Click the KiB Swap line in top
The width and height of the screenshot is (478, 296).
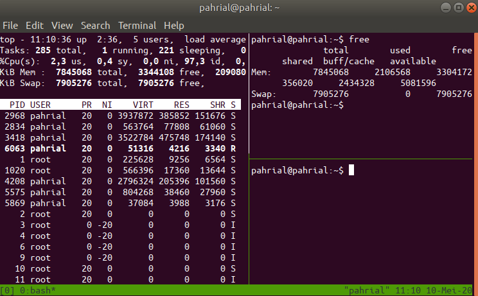point(102,83)
